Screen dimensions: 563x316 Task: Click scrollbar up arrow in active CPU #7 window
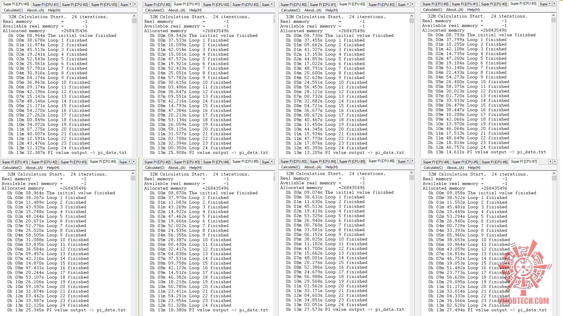point(554,173)
